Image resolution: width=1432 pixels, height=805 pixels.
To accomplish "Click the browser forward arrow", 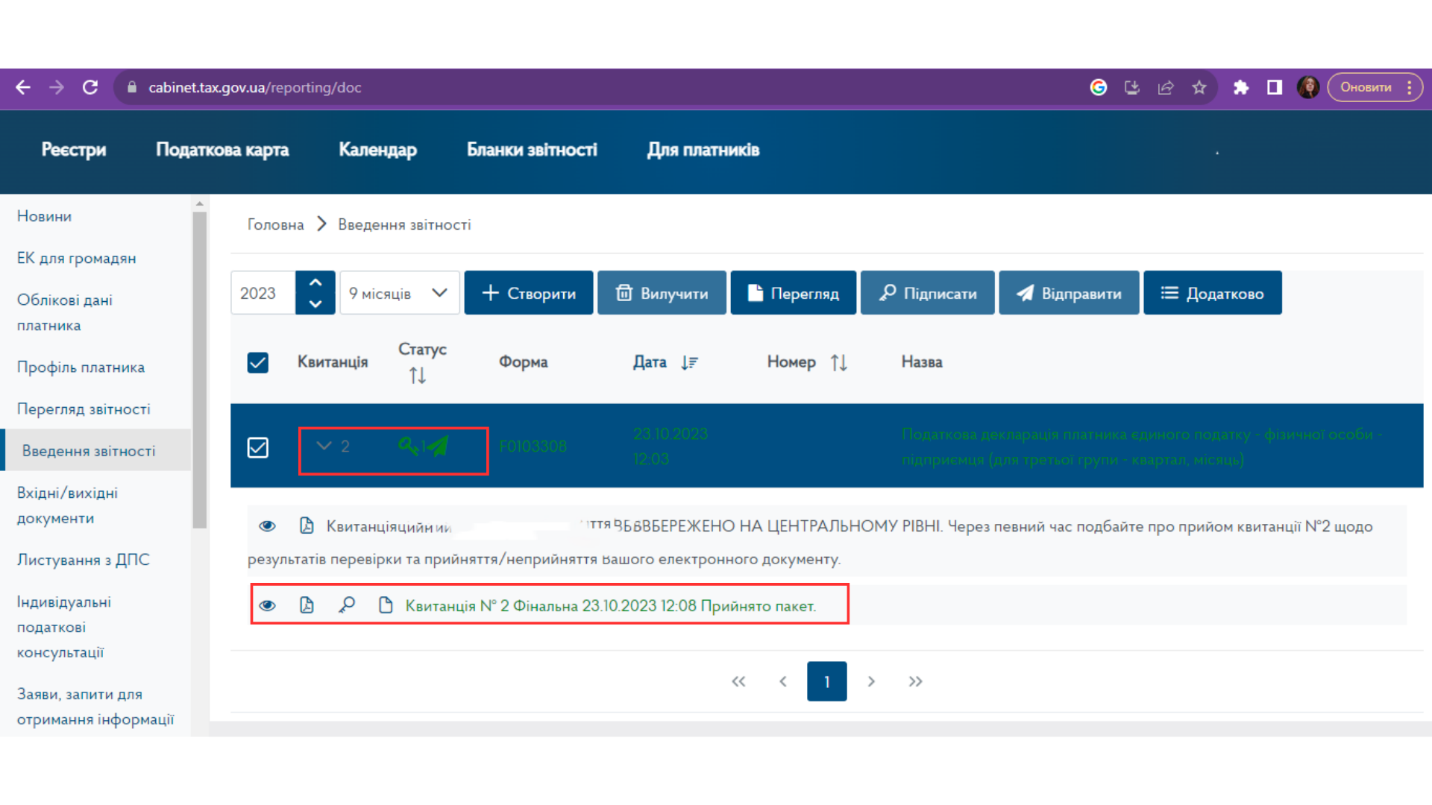I will [57, 87].
